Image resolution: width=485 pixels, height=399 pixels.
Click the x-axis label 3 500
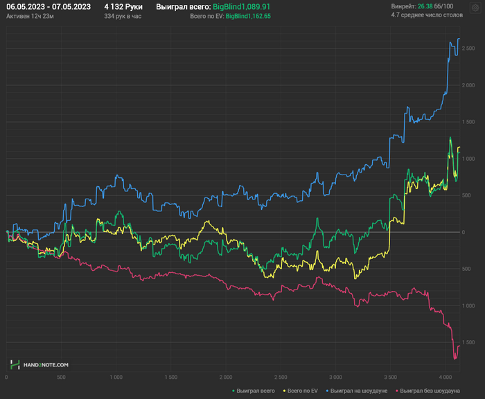click(391, 377)
